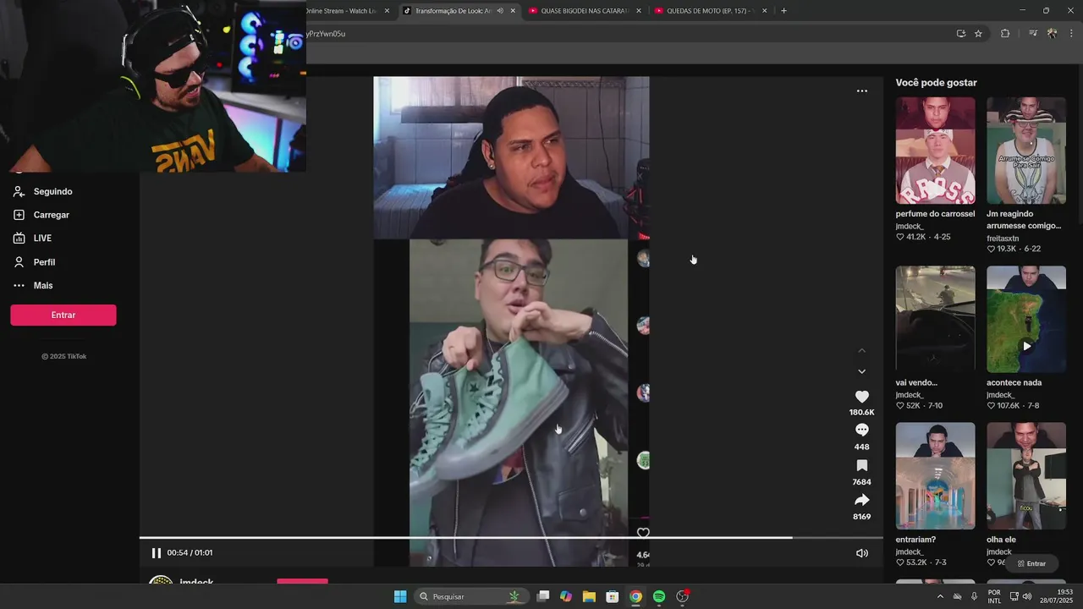Open the Windows Start menu
Viewport: 1083px width, 609px height.
[400, 596]
